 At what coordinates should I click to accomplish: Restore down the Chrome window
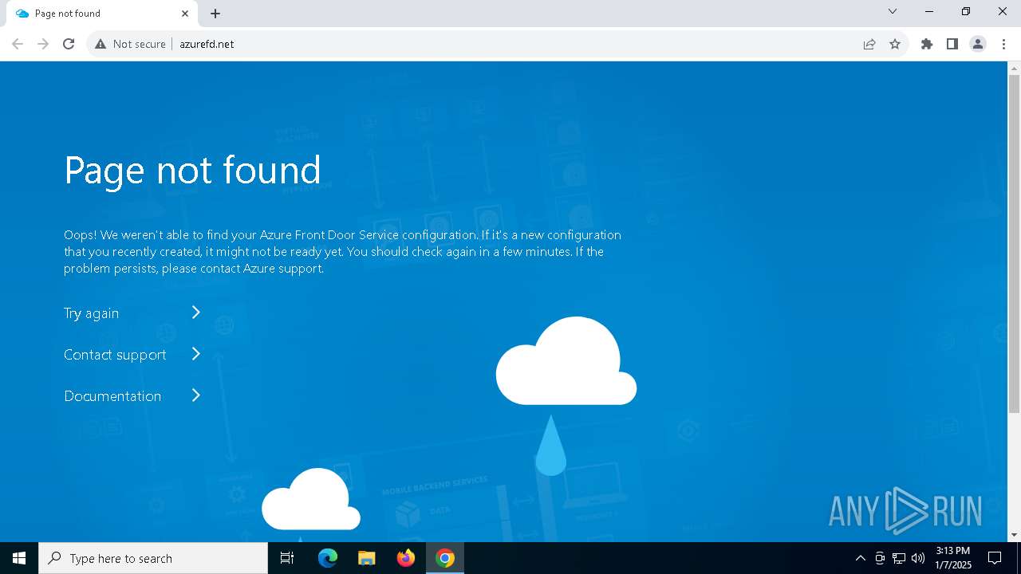click(x=966, y=11)
